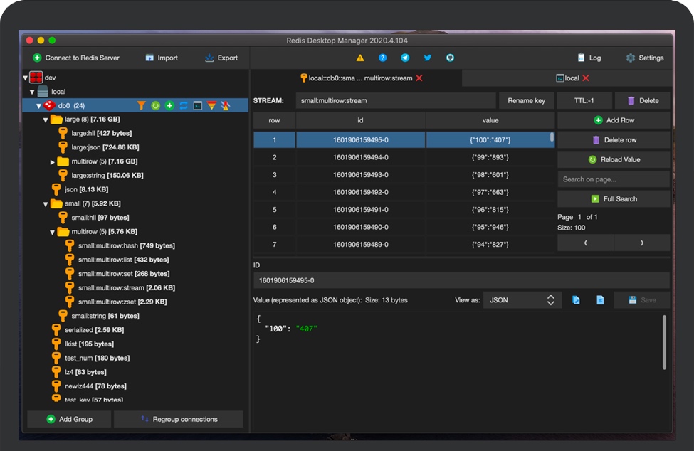Reload db0 keys with green refresh icon

coord(155,105)
